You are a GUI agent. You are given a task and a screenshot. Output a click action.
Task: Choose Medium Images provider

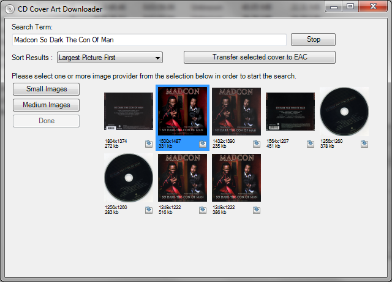click(47, 105)
